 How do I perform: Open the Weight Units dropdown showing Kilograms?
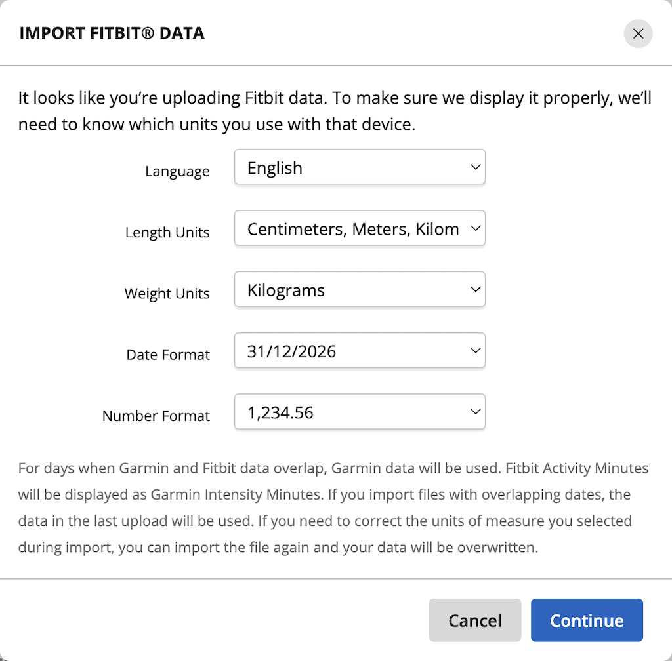(x=360, y=290)
